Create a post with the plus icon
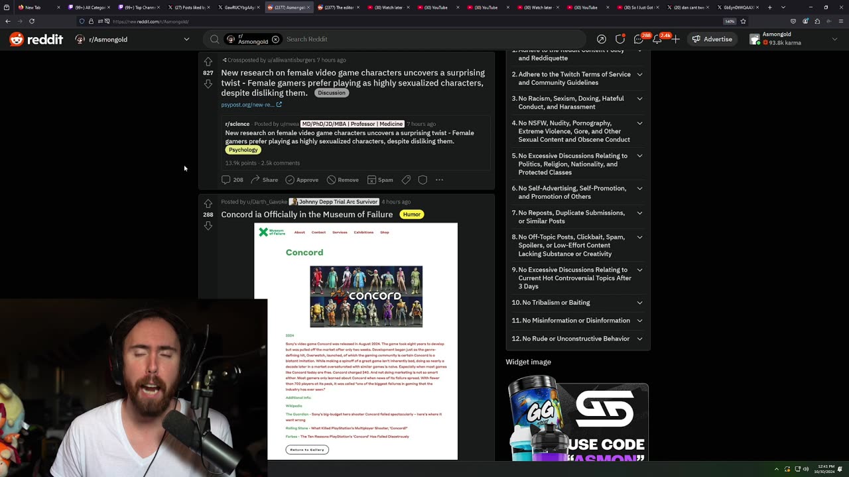The width and height of the screenshot is (849, 477). (675, 39)
